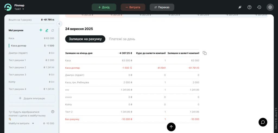Open the sparkle AI assistant icon
278x133 pixels.
(x=240, y=7)
